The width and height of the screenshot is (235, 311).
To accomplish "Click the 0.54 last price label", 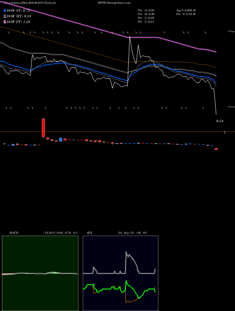I will 219,121.
